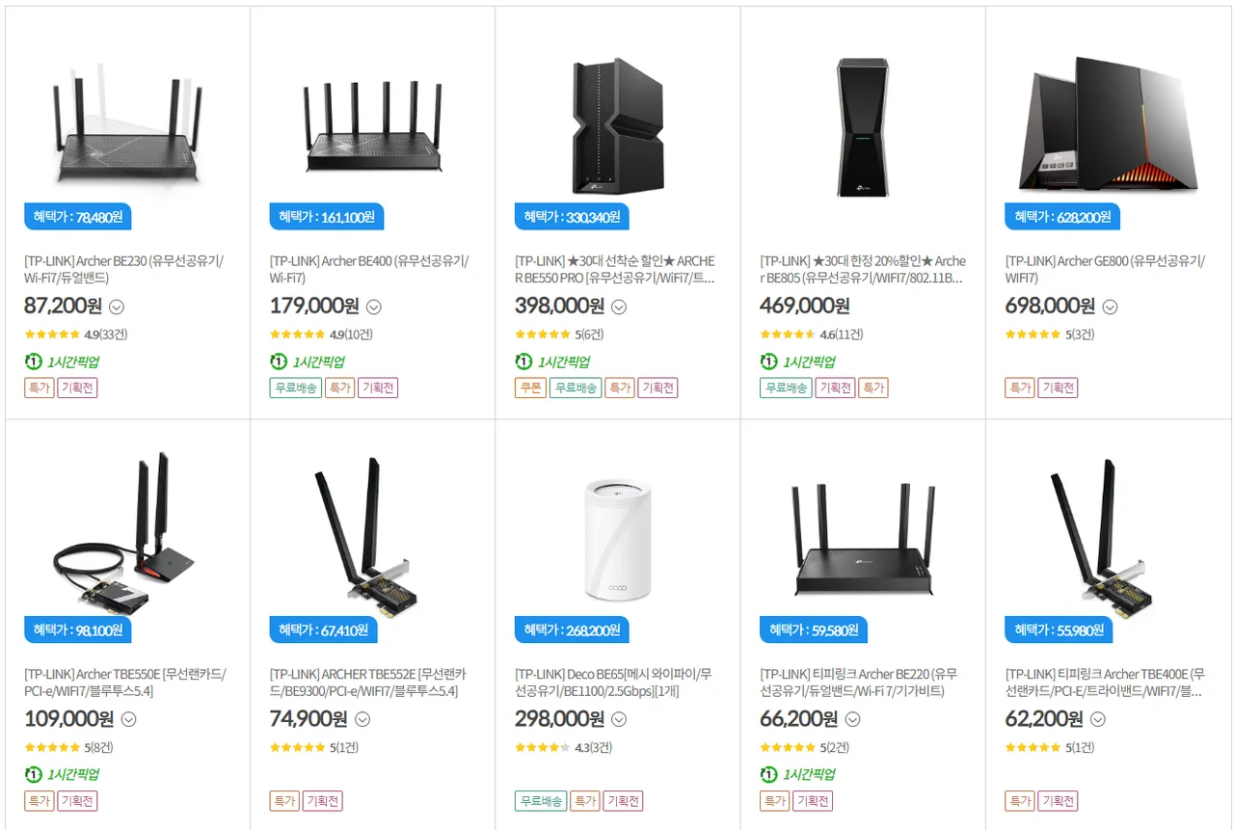This screenshot has width=1234, height=830.
Task: Open the price chevron next to 62,200원
Action: [1097, 719]
